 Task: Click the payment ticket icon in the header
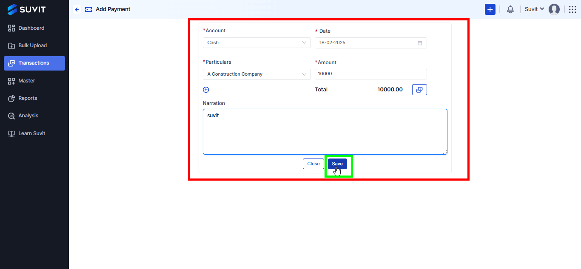click(88, 9)
